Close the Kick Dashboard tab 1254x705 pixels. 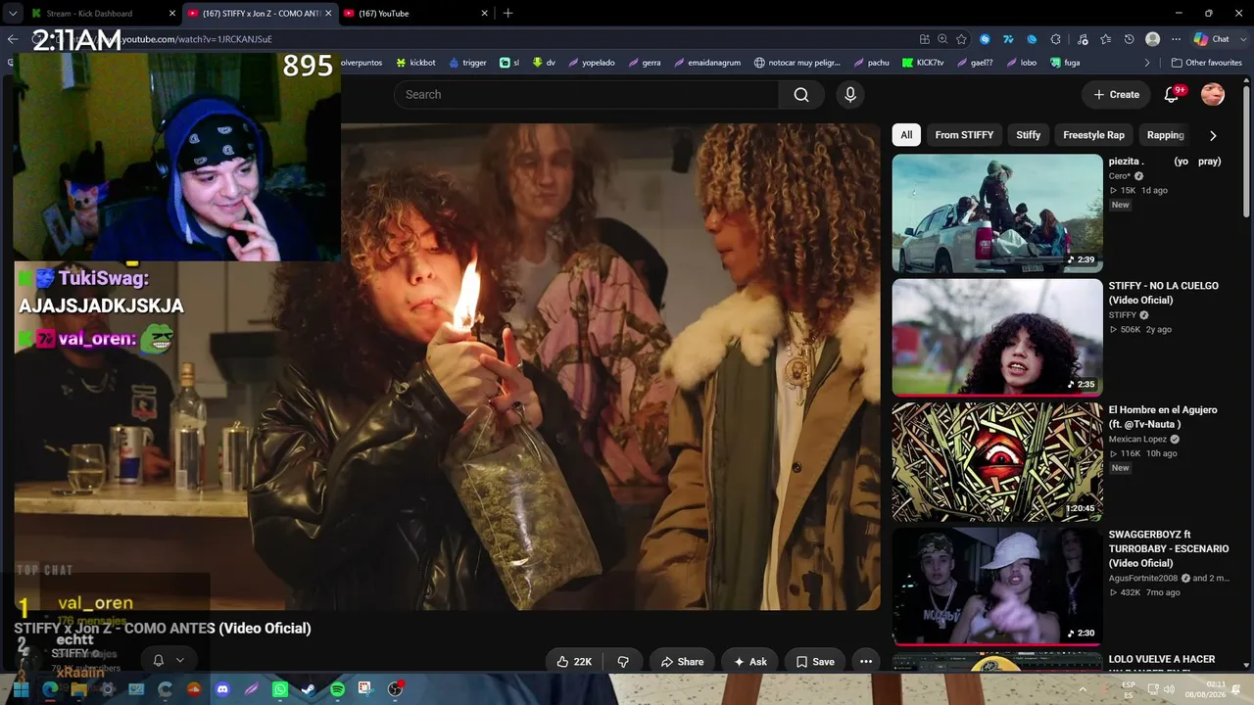[172, 14]
